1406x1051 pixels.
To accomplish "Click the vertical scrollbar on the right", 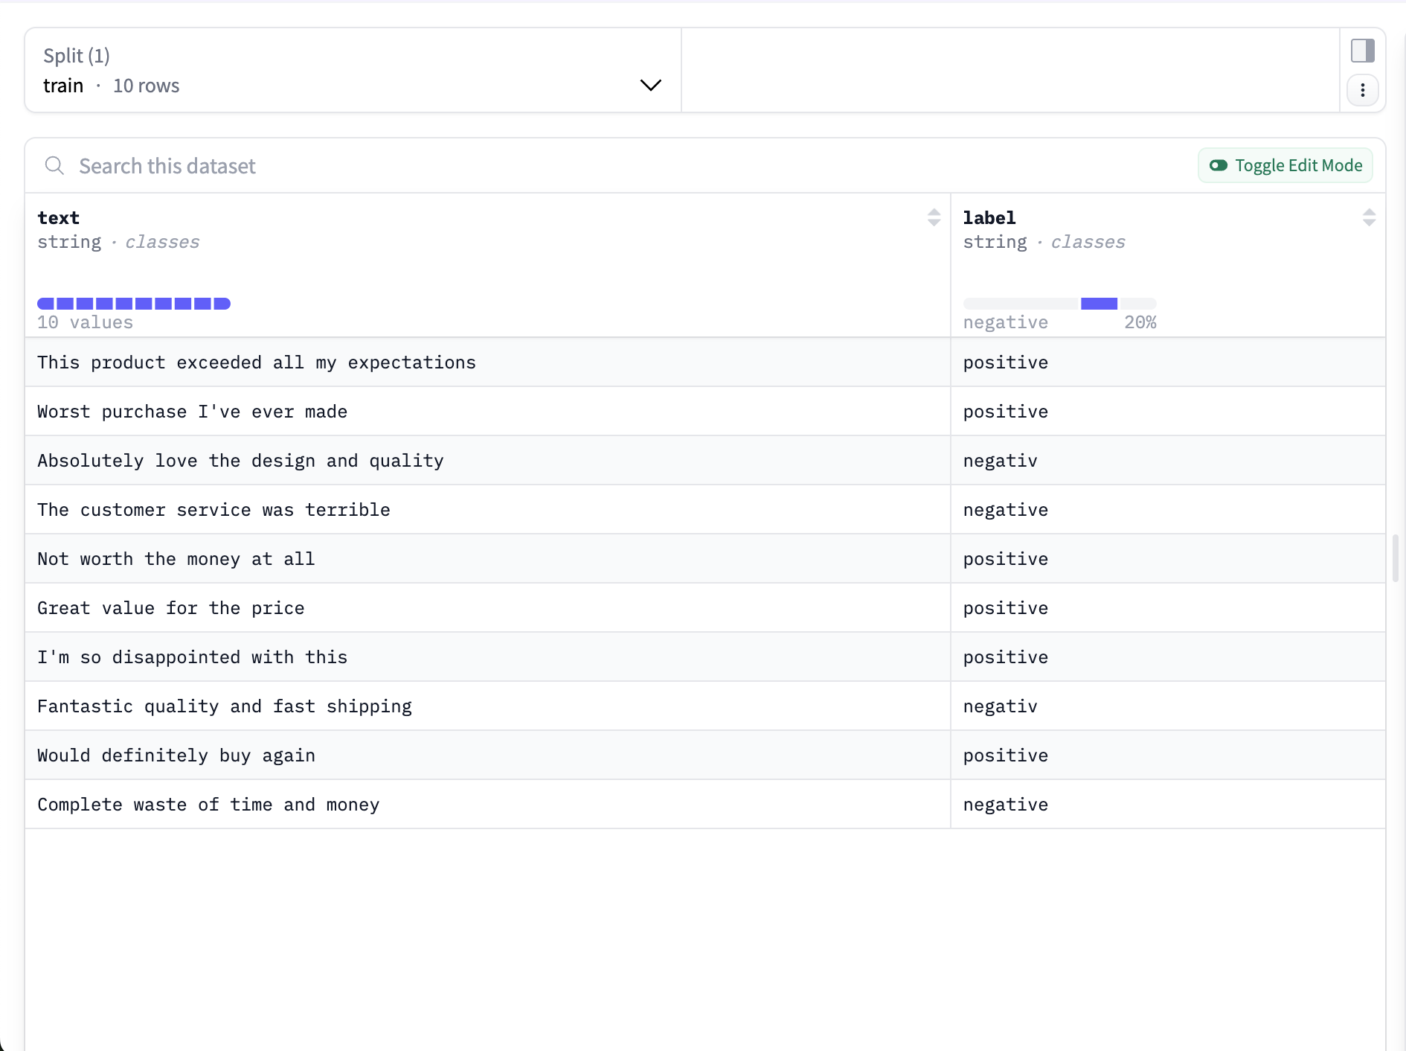I will tap(1396, 558).
